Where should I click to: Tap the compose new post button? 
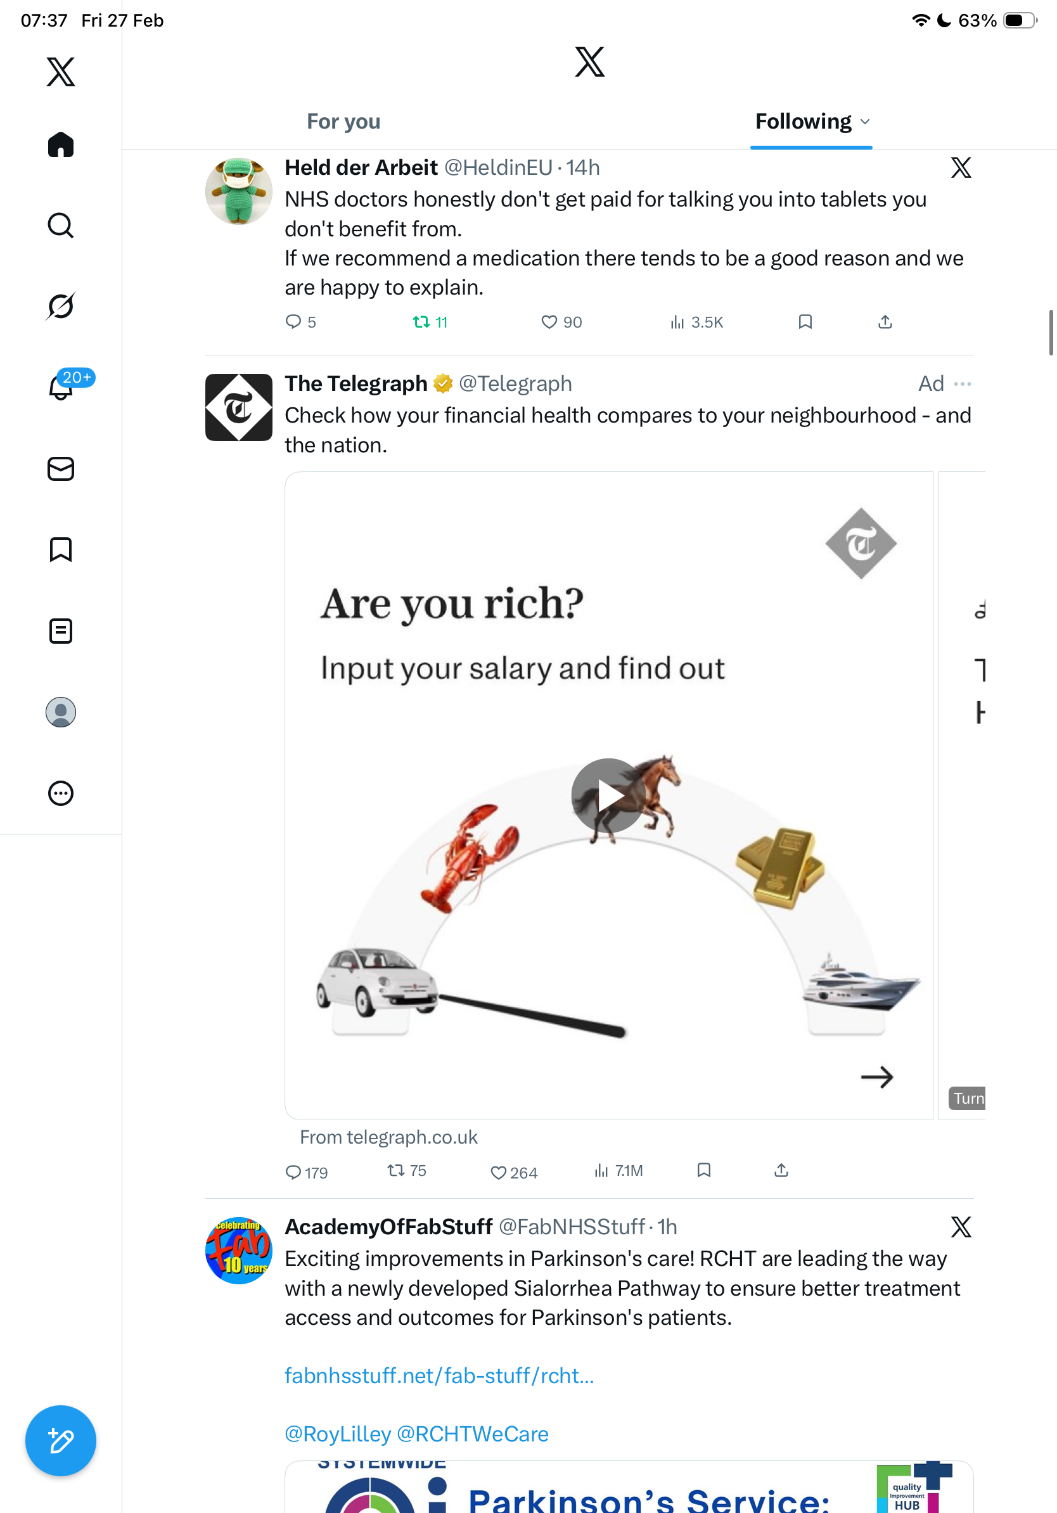click(61, 1441)
